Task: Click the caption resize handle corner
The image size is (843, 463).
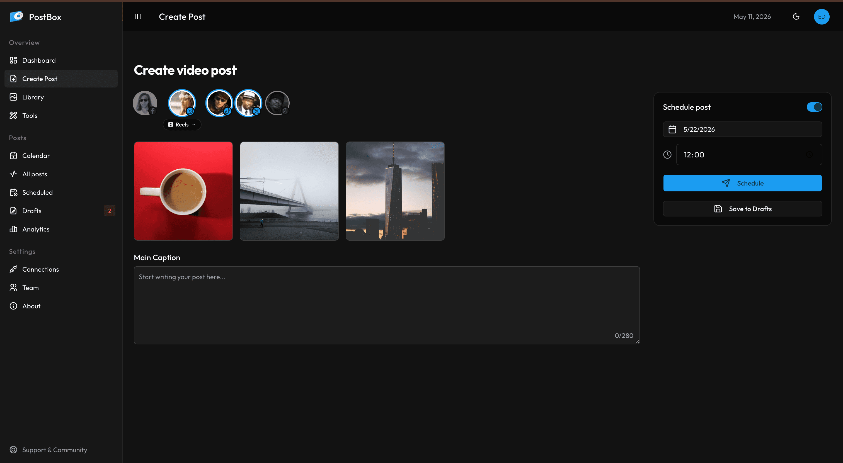Action: tap(637, 342)
